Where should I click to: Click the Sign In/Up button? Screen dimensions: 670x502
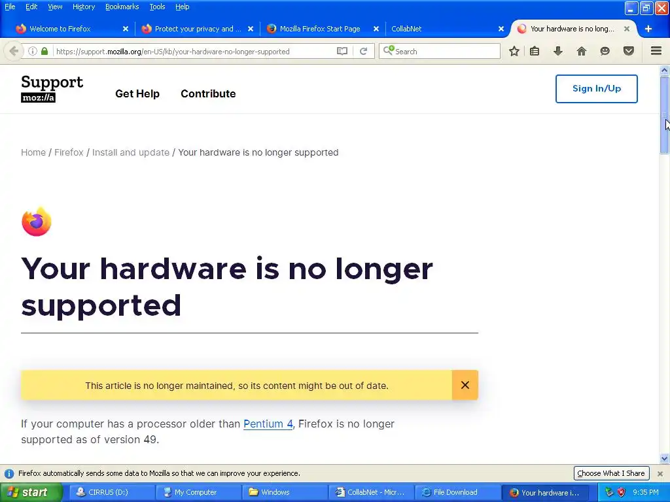597,89
